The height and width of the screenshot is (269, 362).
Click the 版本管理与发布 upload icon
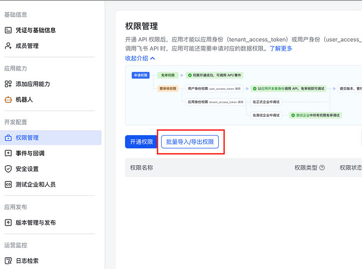[x=8, y=223]
